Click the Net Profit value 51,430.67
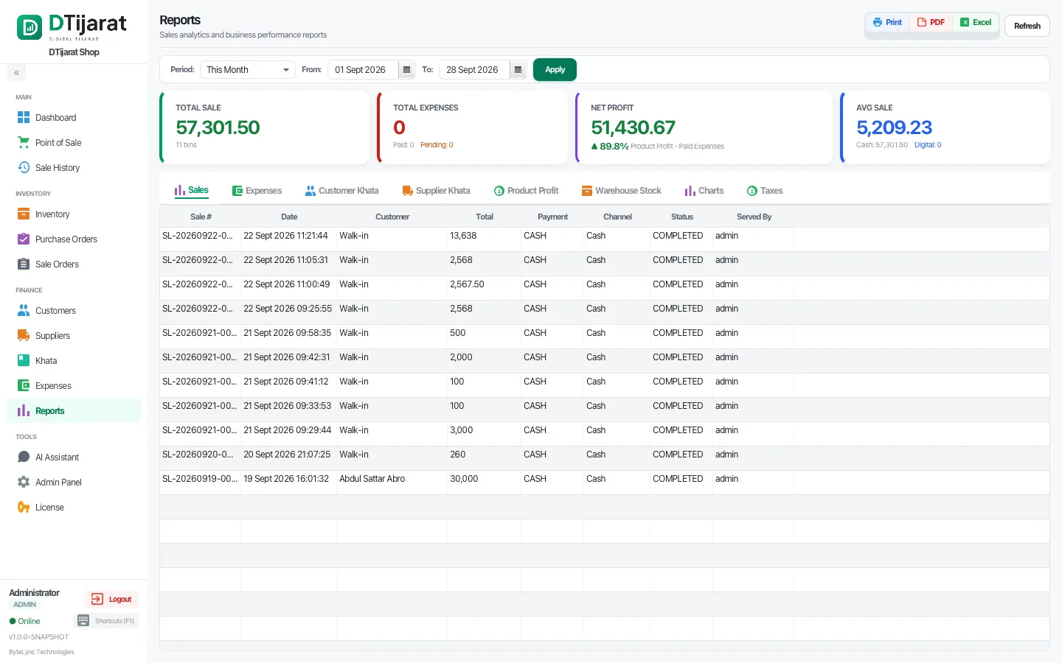This screenshot has height=663, width=1062. 633,127
